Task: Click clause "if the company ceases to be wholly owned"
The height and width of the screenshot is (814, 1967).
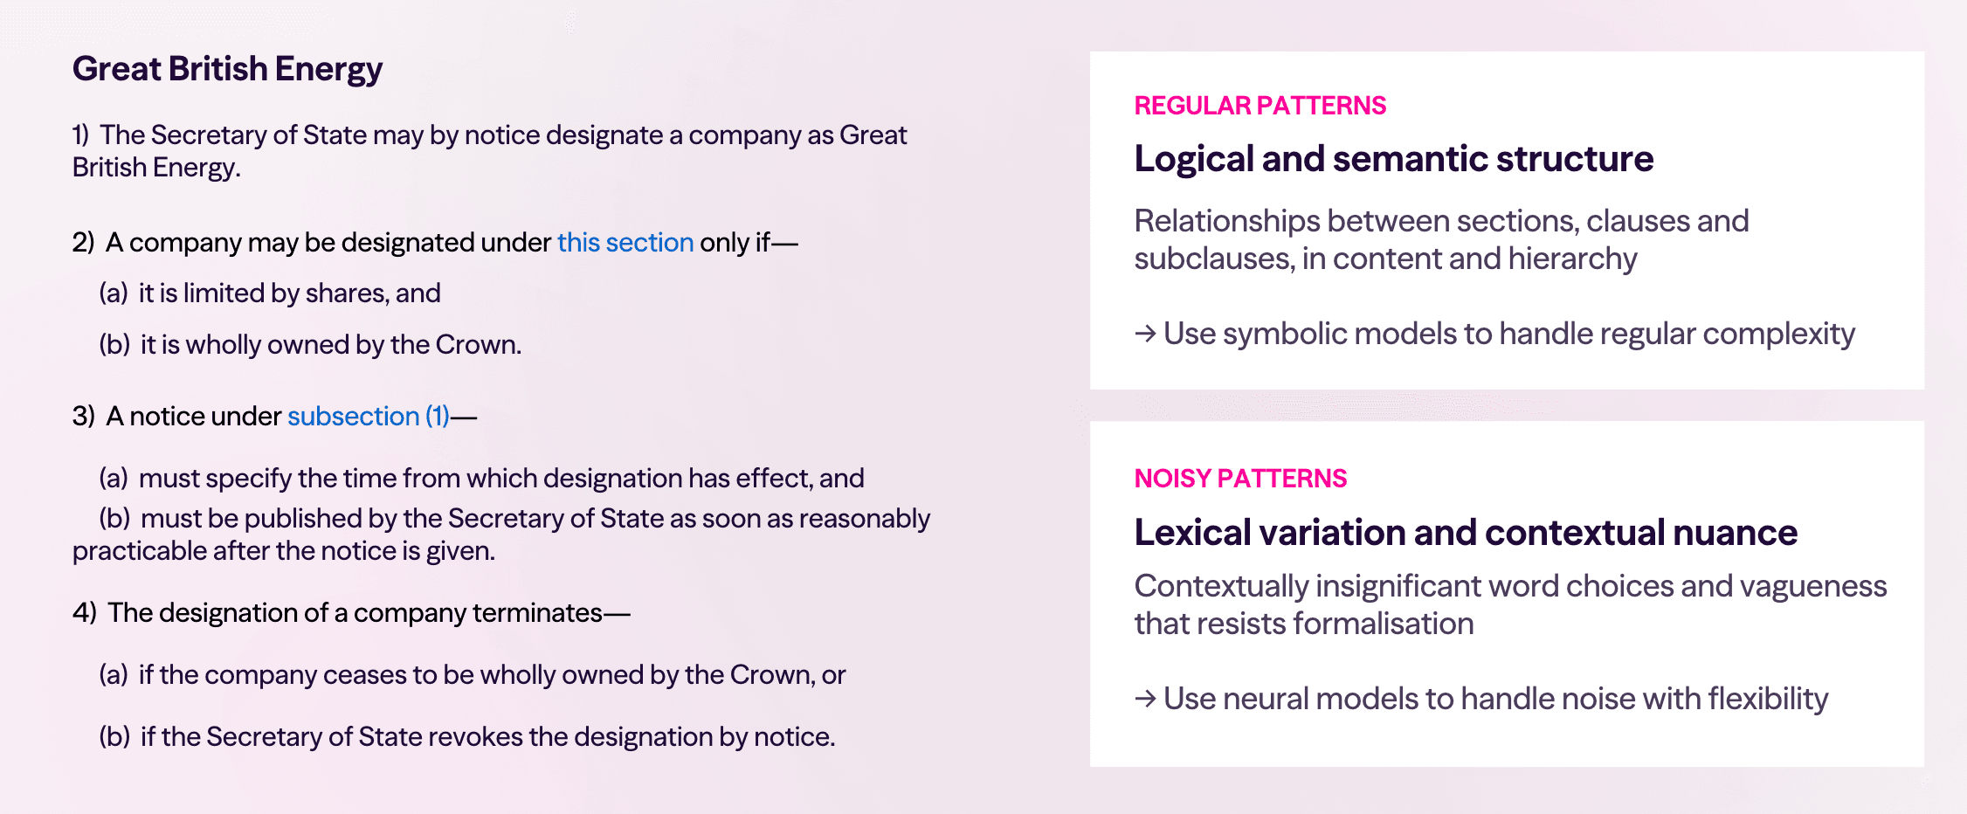Action: pyautogui.click(x=492, y=675)
